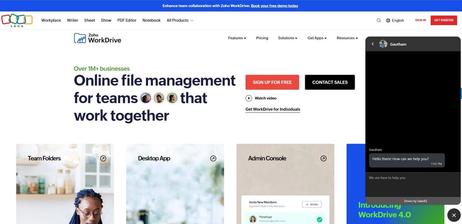Open the Solutions dropdown menu
This screenshot has height=224, width=462.
coord(288,38)
